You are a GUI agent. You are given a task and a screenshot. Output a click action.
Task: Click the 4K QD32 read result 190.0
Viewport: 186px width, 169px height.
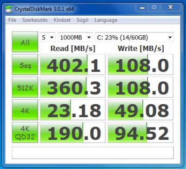73,132
